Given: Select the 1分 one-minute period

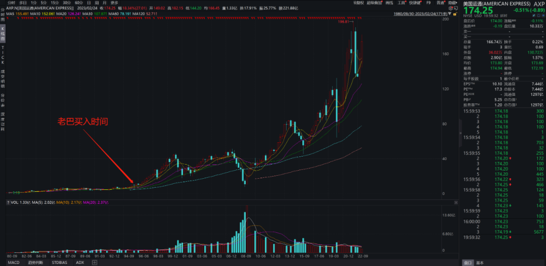Looking at the screenshot, I should pos(33,3).
